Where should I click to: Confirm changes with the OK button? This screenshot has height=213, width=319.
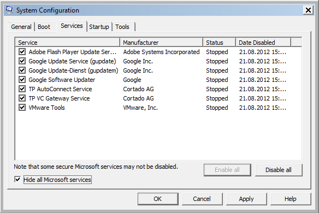tap(158, 199)
